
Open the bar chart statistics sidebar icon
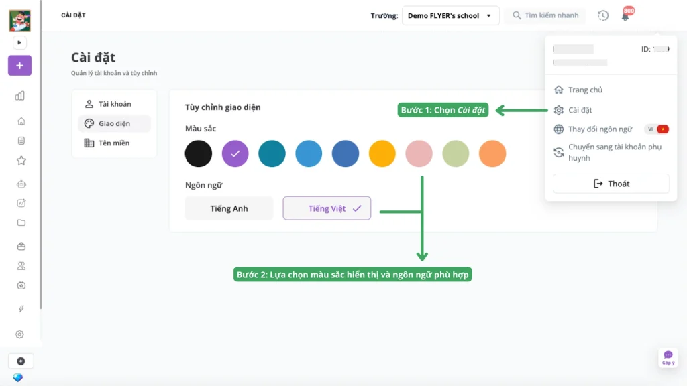[20, 96]
